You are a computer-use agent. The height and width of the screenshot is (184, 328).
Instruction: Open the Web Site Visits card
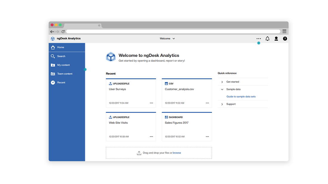[131, 127]
